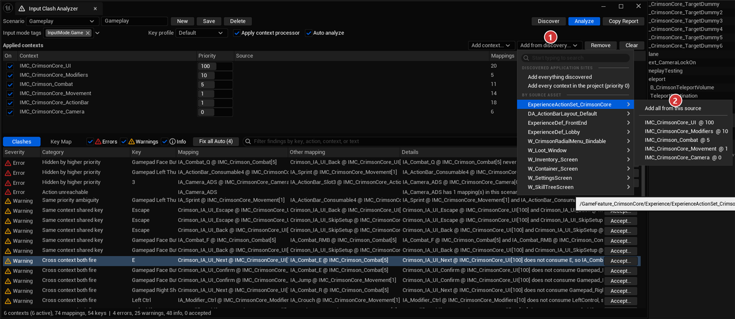Click Copy Report
The height and width of the screenshot is (319, 735).
coord(623,21)
